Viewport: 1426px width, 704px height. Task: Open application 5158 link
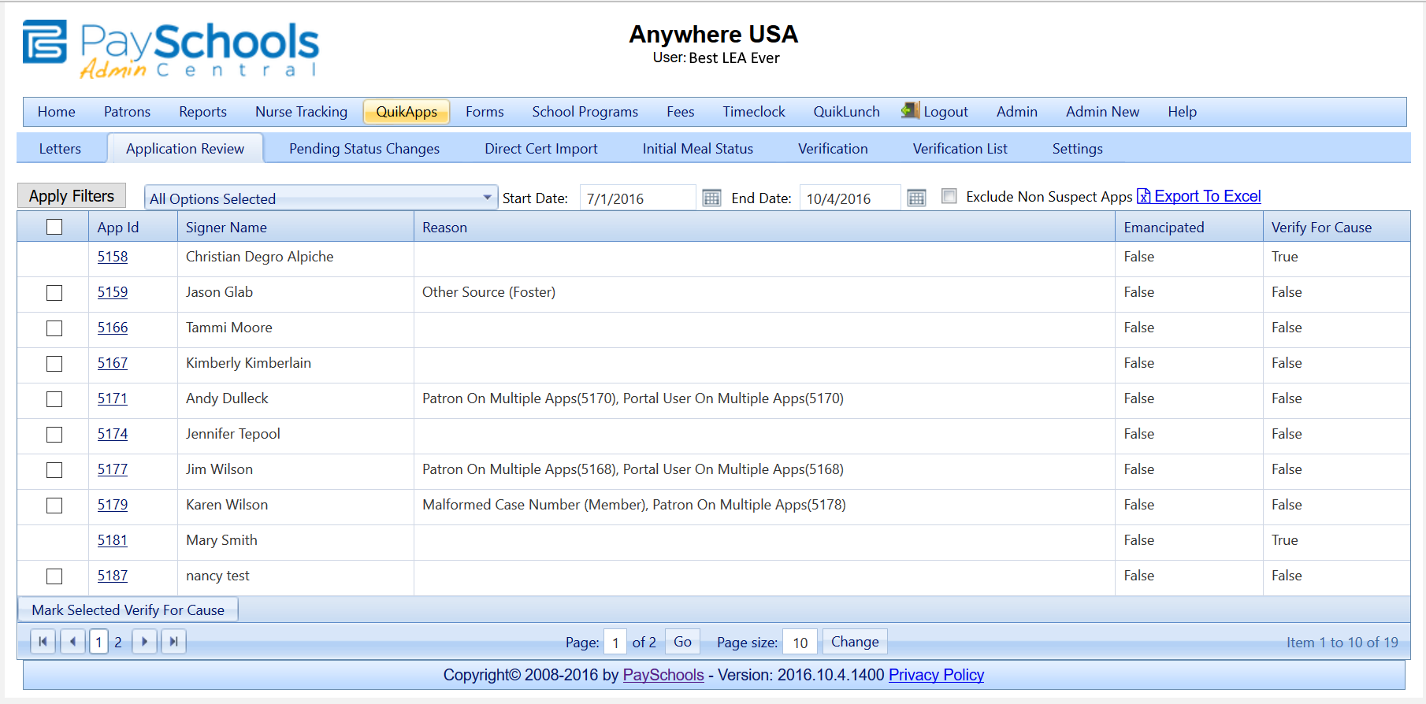click(x=113, y=257)
